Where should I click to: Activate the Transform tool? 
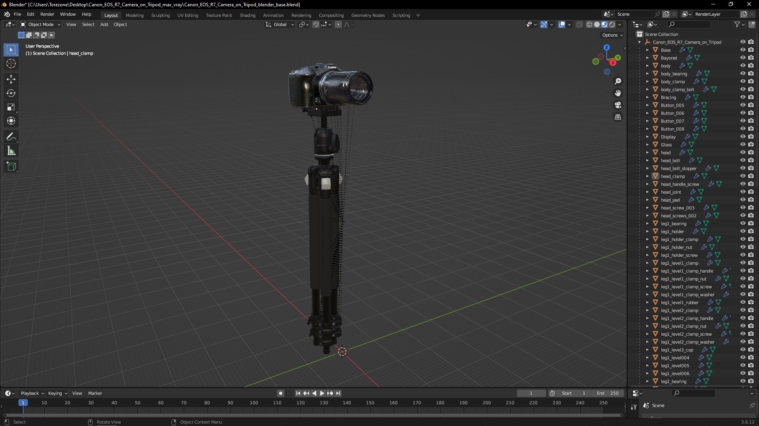coord(11,121)
